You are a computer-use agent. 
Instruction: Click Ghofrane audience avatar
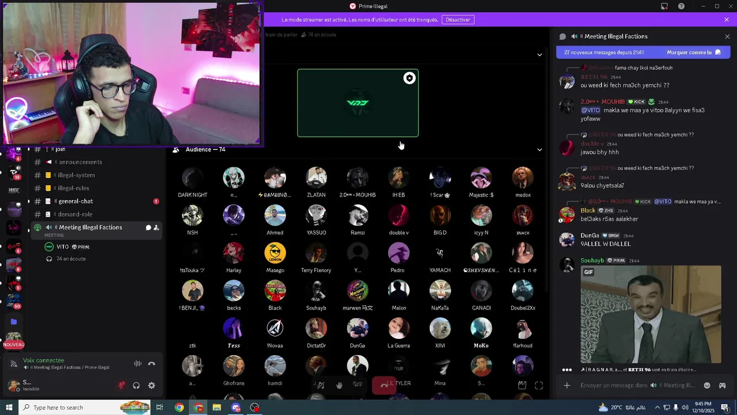click(x=234, y=367)
